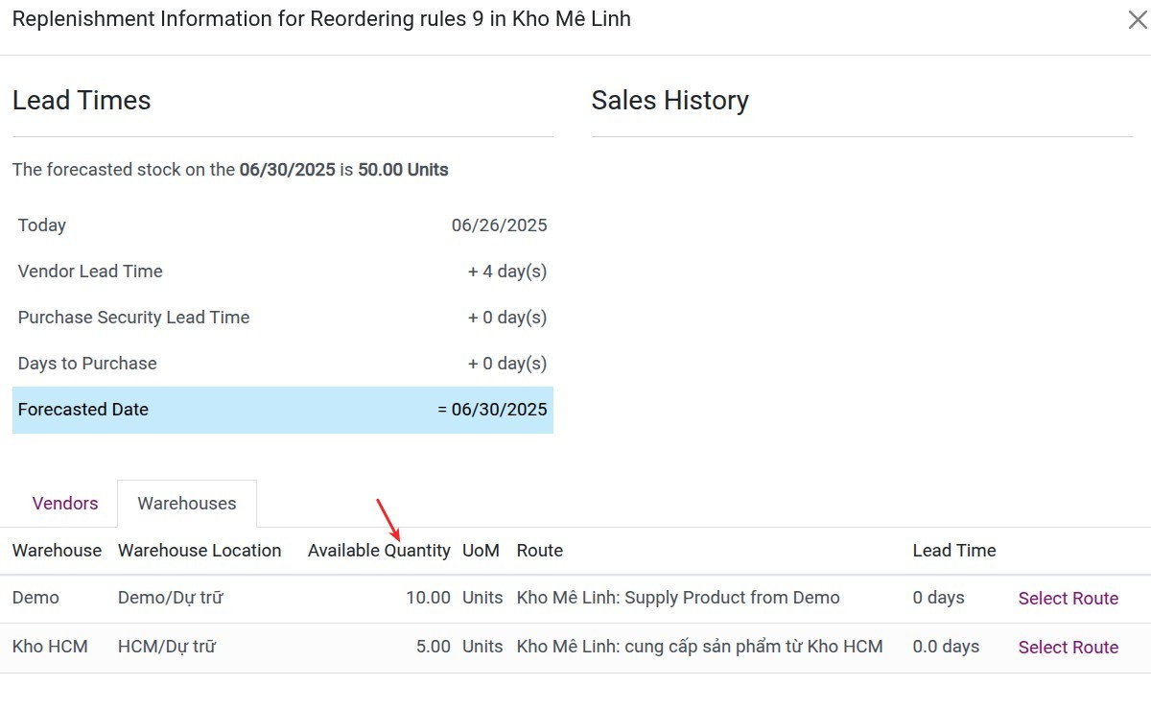1151x709 pixels.
Task: Open the Kho HCM warehouse row
Action: (50, 647)
